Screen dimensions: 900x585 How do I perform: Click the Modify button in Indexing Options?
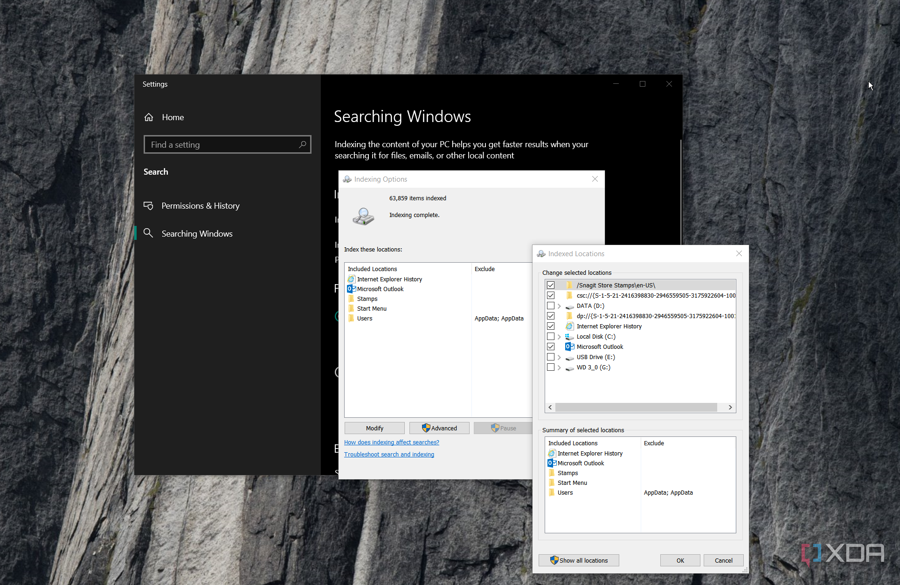tap(374, 428)
